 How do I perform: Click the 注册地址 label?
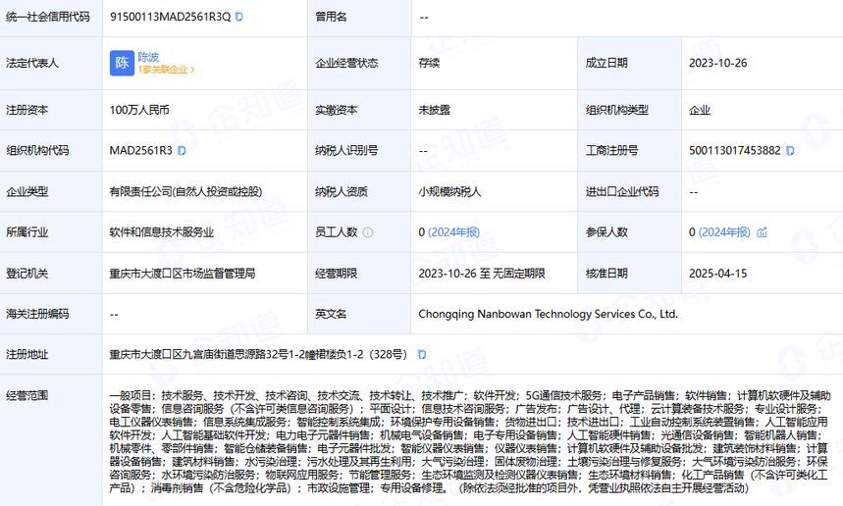click(26, 355)
